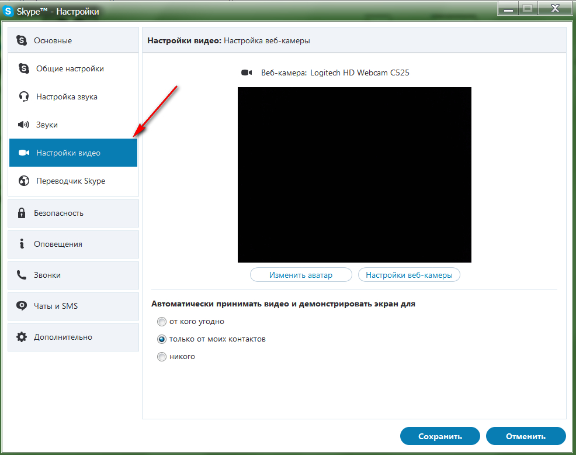576x455 pixels.
Task: Save settings with the Сохранить button
Action: point(440,436)
